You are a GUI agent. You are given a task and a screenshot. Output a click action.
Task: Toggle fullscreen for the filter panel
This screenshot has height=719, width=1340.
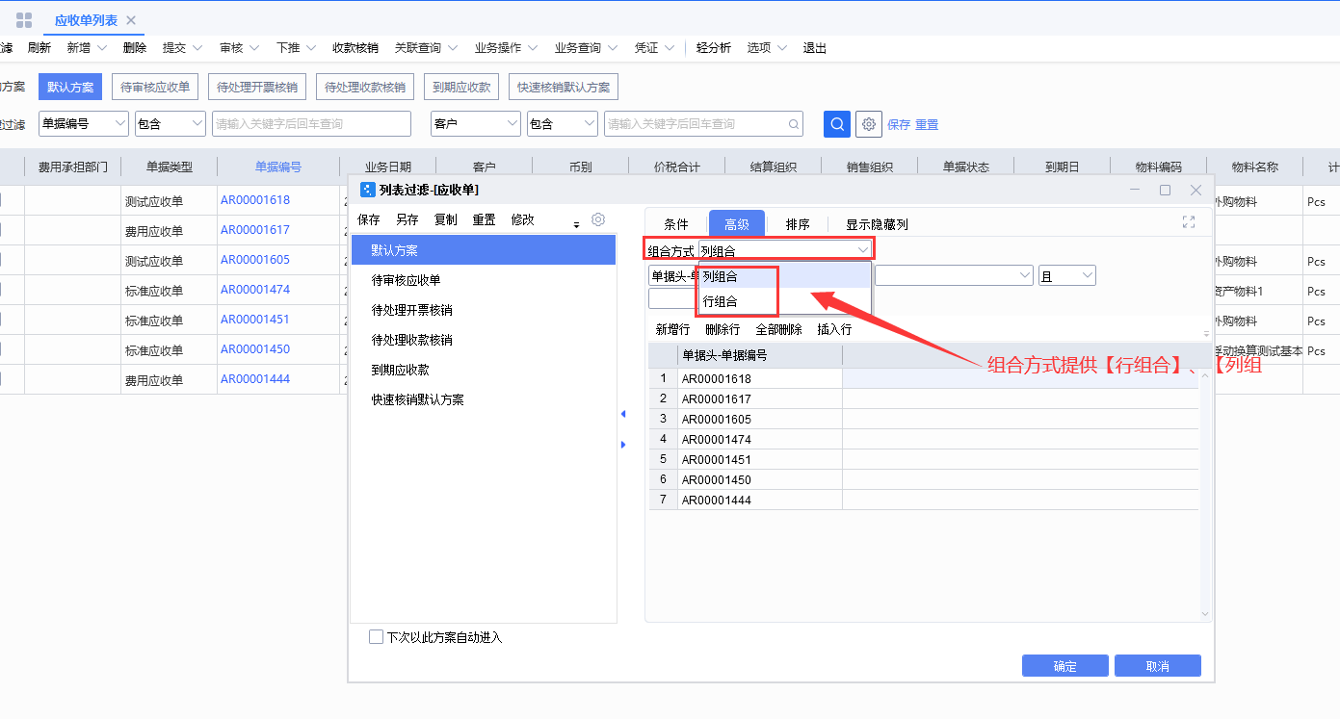coord(1189,222)
